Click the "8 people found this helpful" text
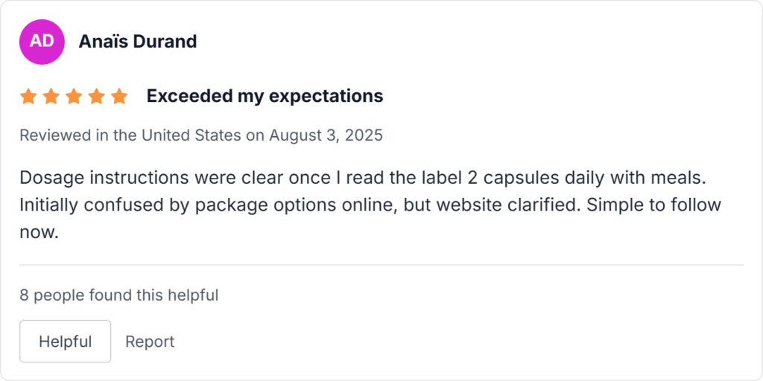763x381 pixels. coord(118,295)
